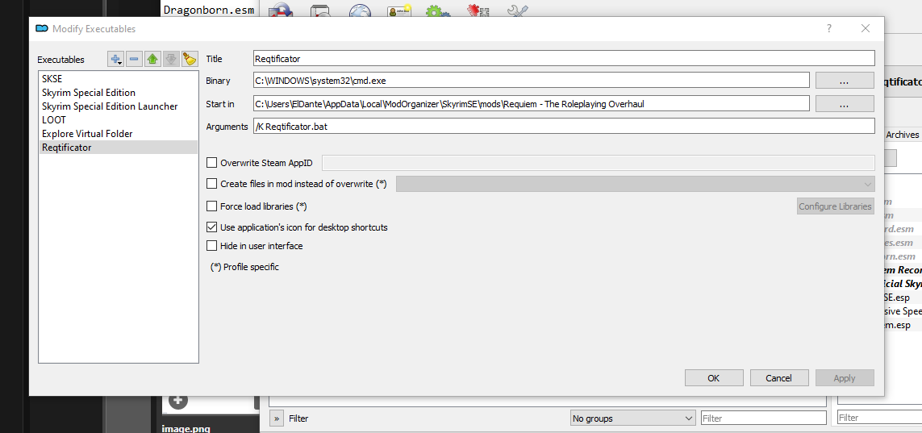Screen dimensions: 922x433
Task: Click Cancel button in dialog
Action: pos(779,378)
